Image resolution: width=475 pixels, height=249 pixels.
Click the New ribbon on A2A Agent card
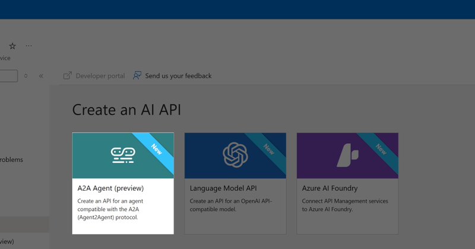click(157, 149)
